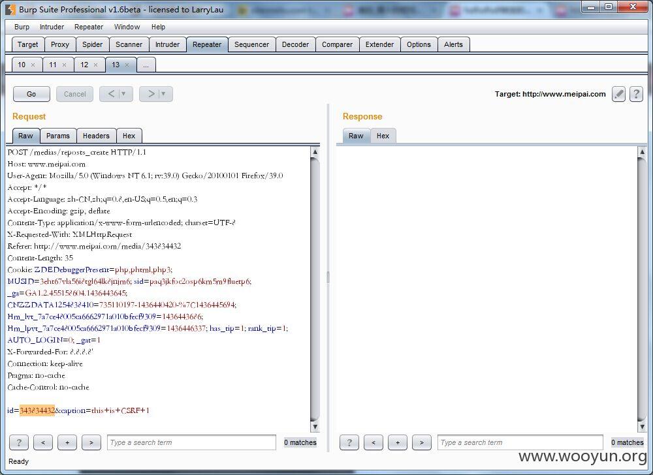Select the Request Params tab
The image size is (653, 475).
click(58, 136)
